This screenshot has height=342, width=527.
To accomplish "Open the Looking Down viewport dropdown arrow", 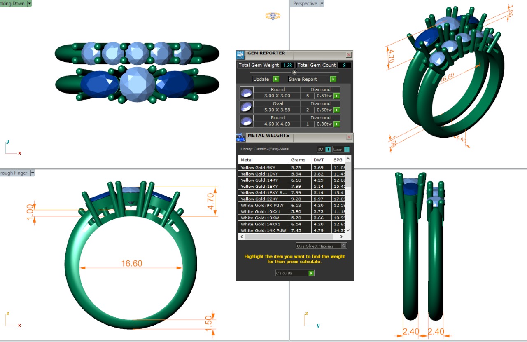I will 29,4.
